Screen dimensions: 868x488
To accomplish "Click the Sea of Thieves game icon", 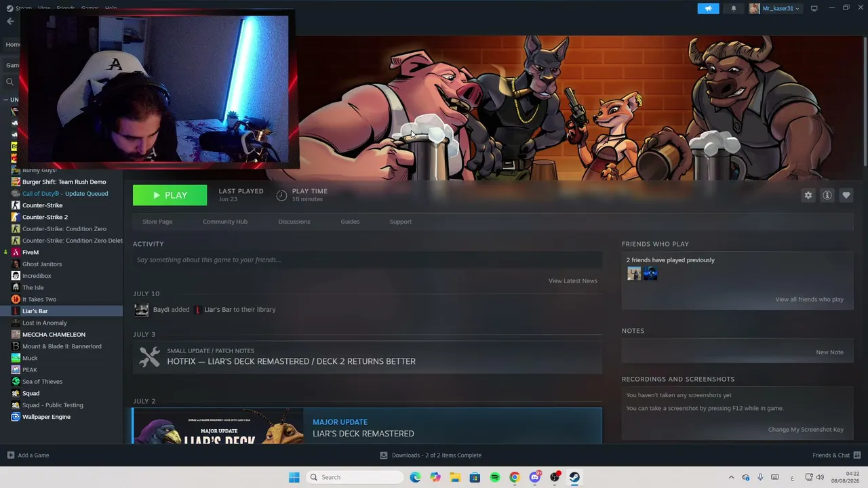I will click(x=16, y=382).
